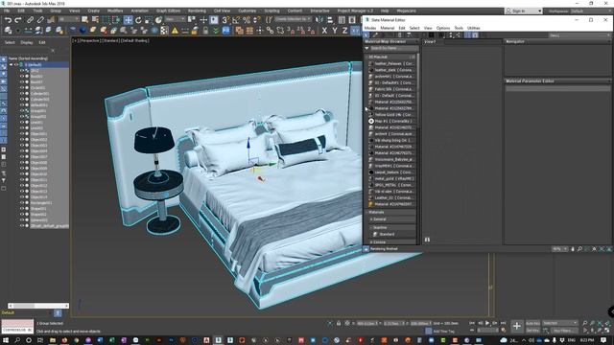Restrict axis constraint to Z
The image size is (614, 345).
coord(344,31)
